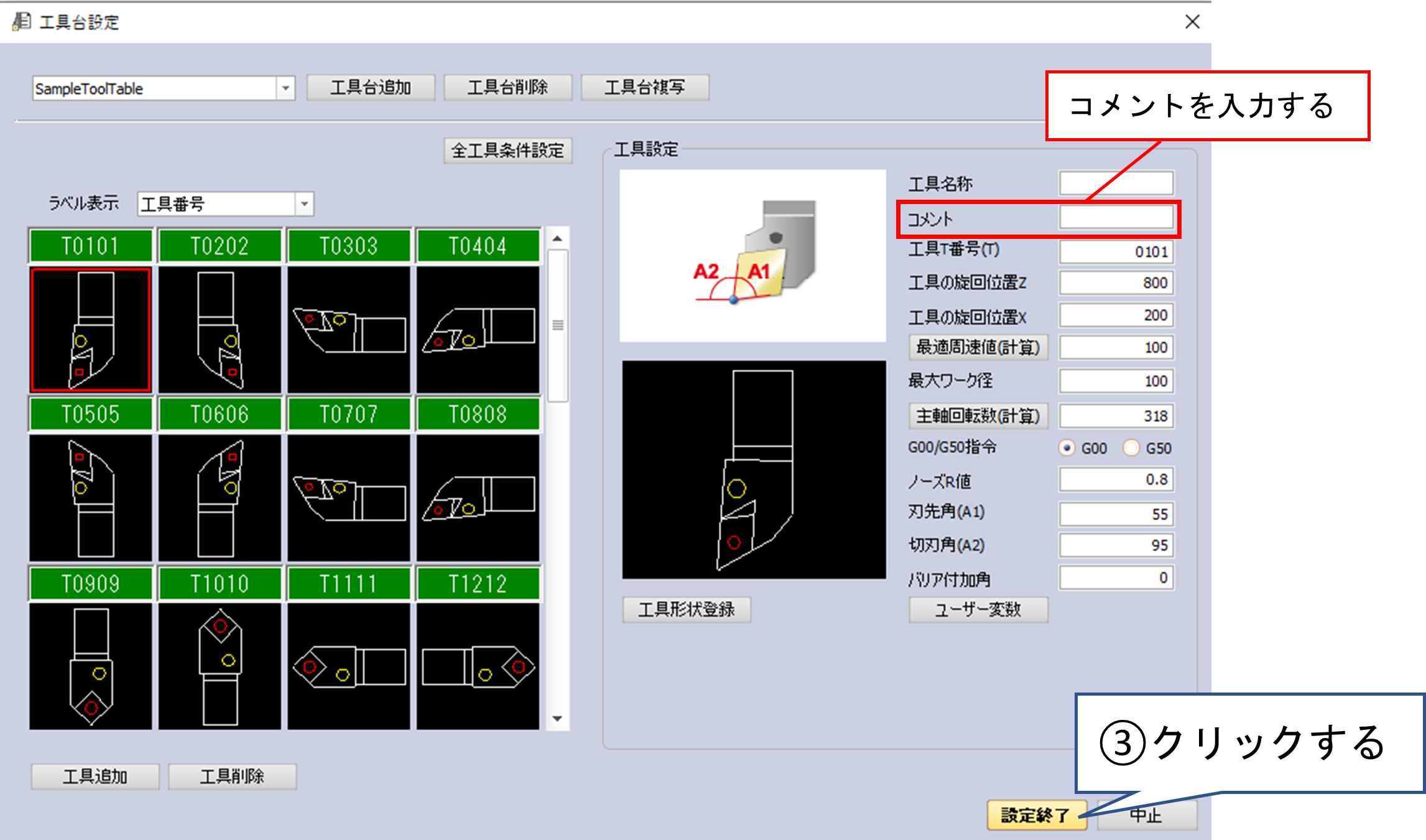Select the T0808 tool thumbnail
This screenshot has height=840, width=1426.
tap(478, 498)
